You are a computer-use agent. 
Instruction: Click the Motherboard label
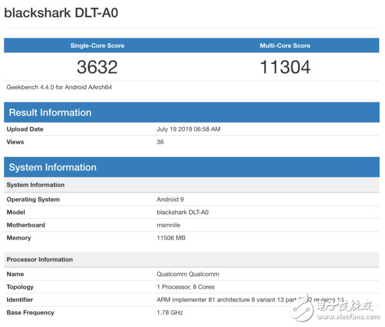26,225
